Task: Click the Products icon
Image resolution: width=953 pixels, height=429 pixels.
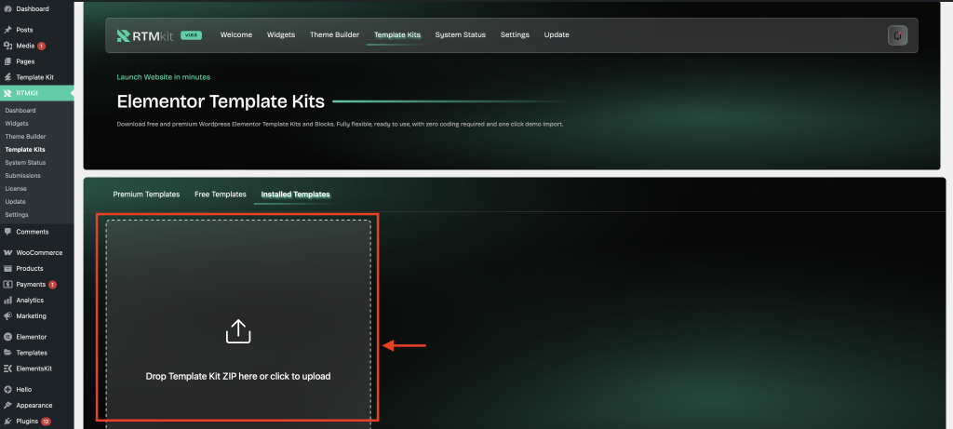Action: tap(7, 269)
